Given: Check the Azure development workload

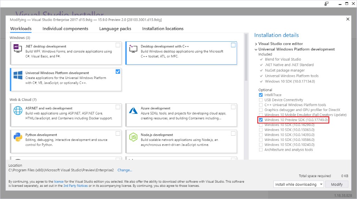Looking at the screenshot, I should point(233,107).
